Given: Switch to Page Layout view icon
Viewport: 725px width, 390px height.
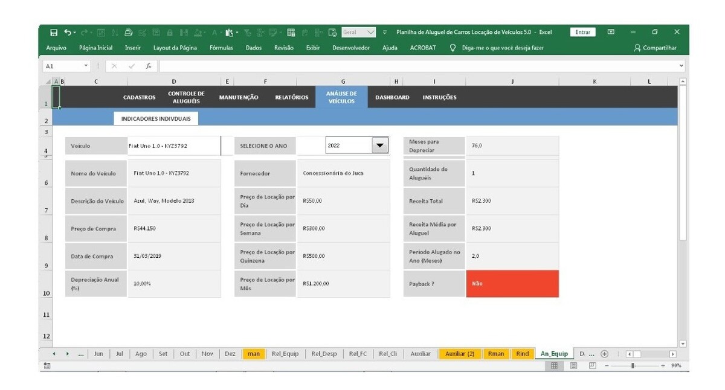Looking at the screenshot, I should point(574,366).
